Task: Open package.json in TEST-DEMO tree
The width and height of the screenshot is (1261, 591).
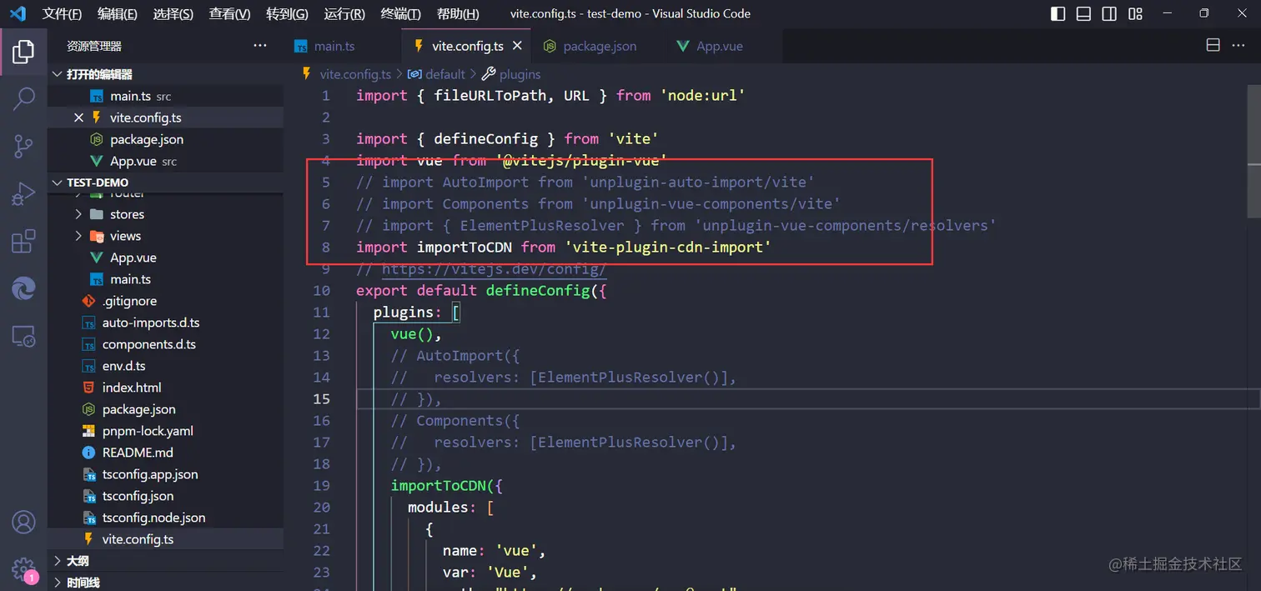Action: pos(166,409)
